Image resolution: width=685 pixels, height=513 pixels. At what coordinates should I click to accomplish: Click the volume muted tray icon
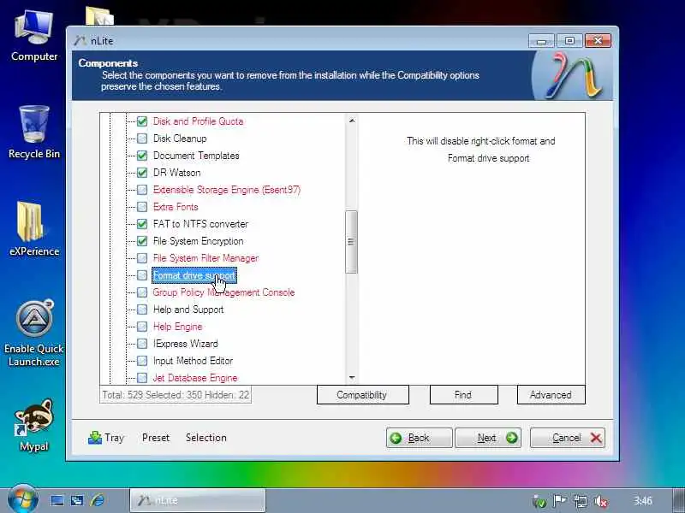602,501
